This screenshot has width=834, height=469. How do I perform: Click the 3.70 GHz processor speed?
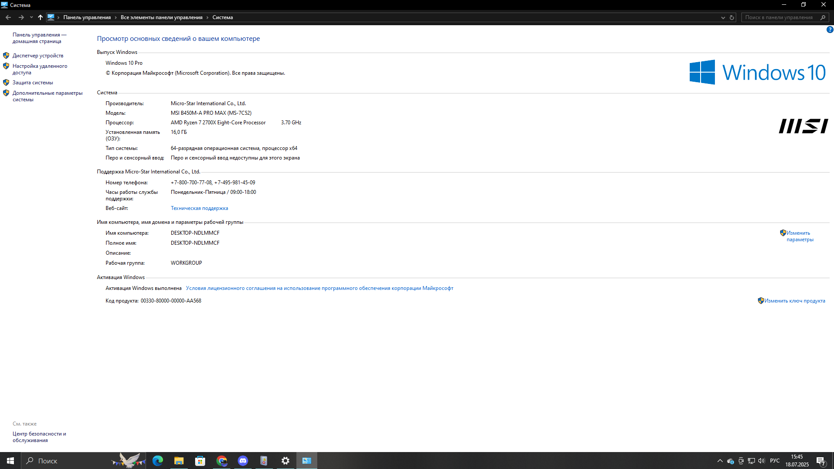coord(291,123)
